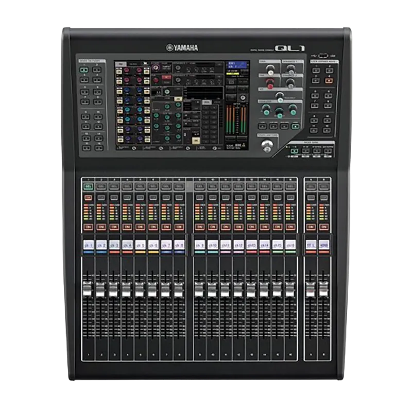The width and height of the screenshot is (412, 411).
Task: Tap the blue channel name box on touchscreen
Action: pos(238,65)
